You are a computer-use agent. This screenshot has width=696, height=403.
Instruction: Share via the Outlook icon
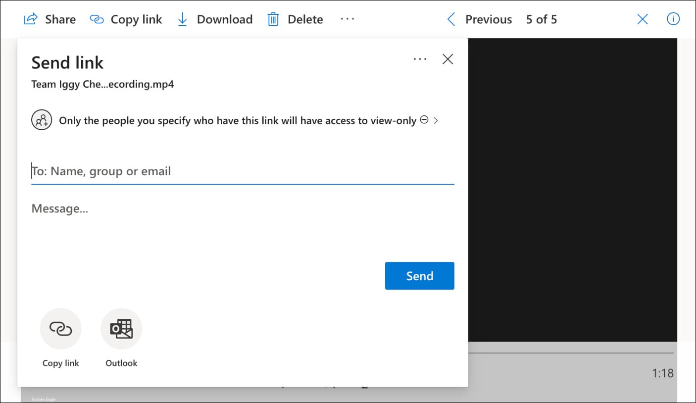pyautogui.click(x=121, y=329)
